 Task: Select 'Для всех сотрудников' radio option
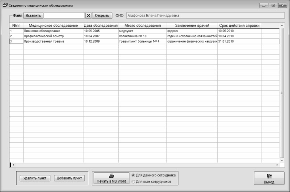tap(133, 182)
